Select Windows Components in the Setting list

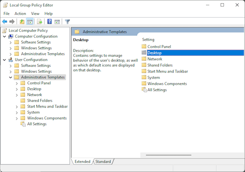167,84
